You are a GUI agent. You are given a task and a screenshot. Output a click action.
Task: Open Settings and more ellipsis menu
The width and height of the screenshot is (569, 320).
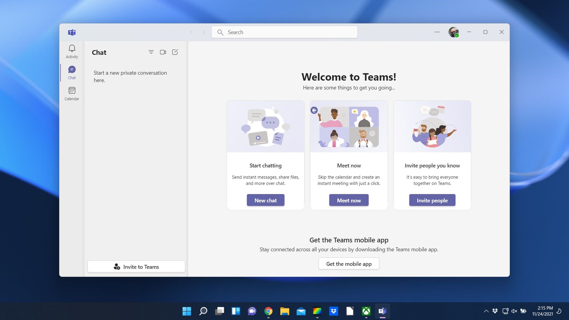point(437,32)
